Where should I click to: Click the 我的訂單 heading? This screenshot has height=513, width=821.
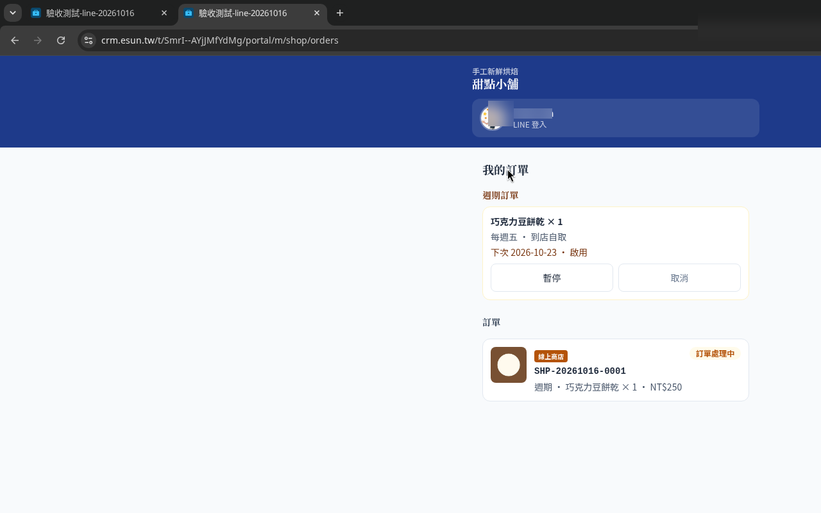point(505,170)
